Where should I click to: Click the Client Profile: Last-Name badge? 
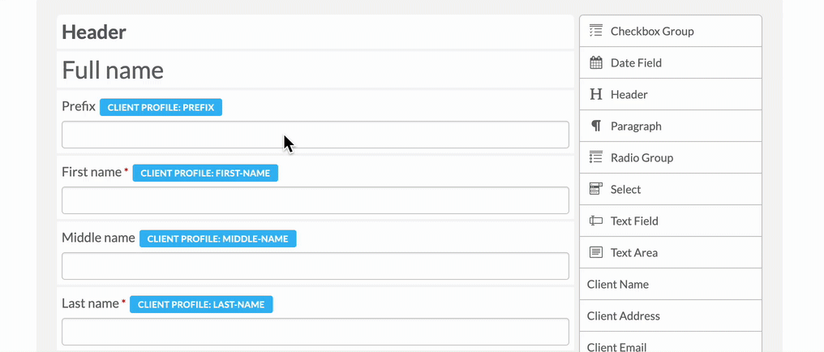tap(201, 304)
